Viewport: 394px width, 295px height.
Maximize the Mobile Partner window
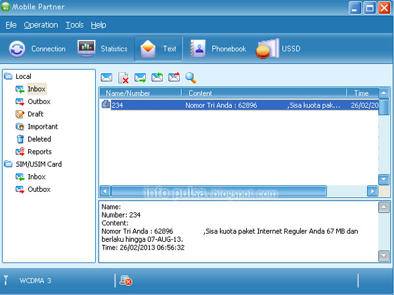pyautogui.click(x=370, y=8)
